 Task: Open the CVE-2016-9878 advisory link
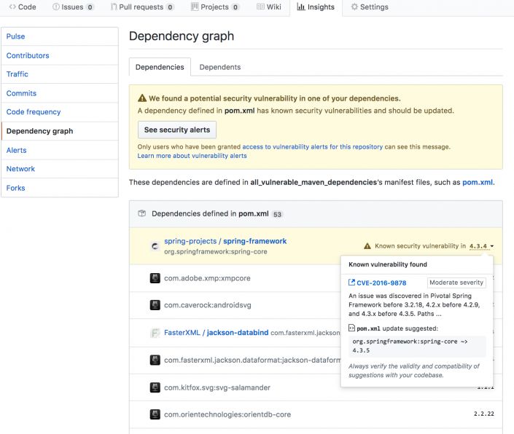381,283
